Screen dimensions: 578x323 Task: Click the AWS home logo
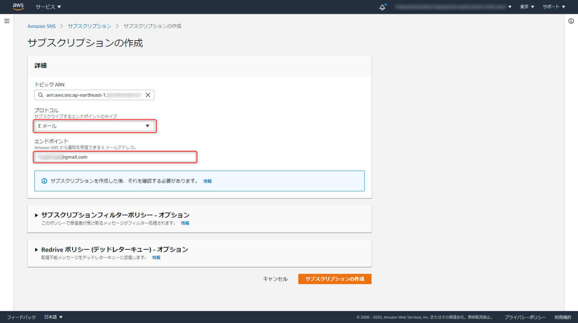pyautogui.click(x=18, y=6)
